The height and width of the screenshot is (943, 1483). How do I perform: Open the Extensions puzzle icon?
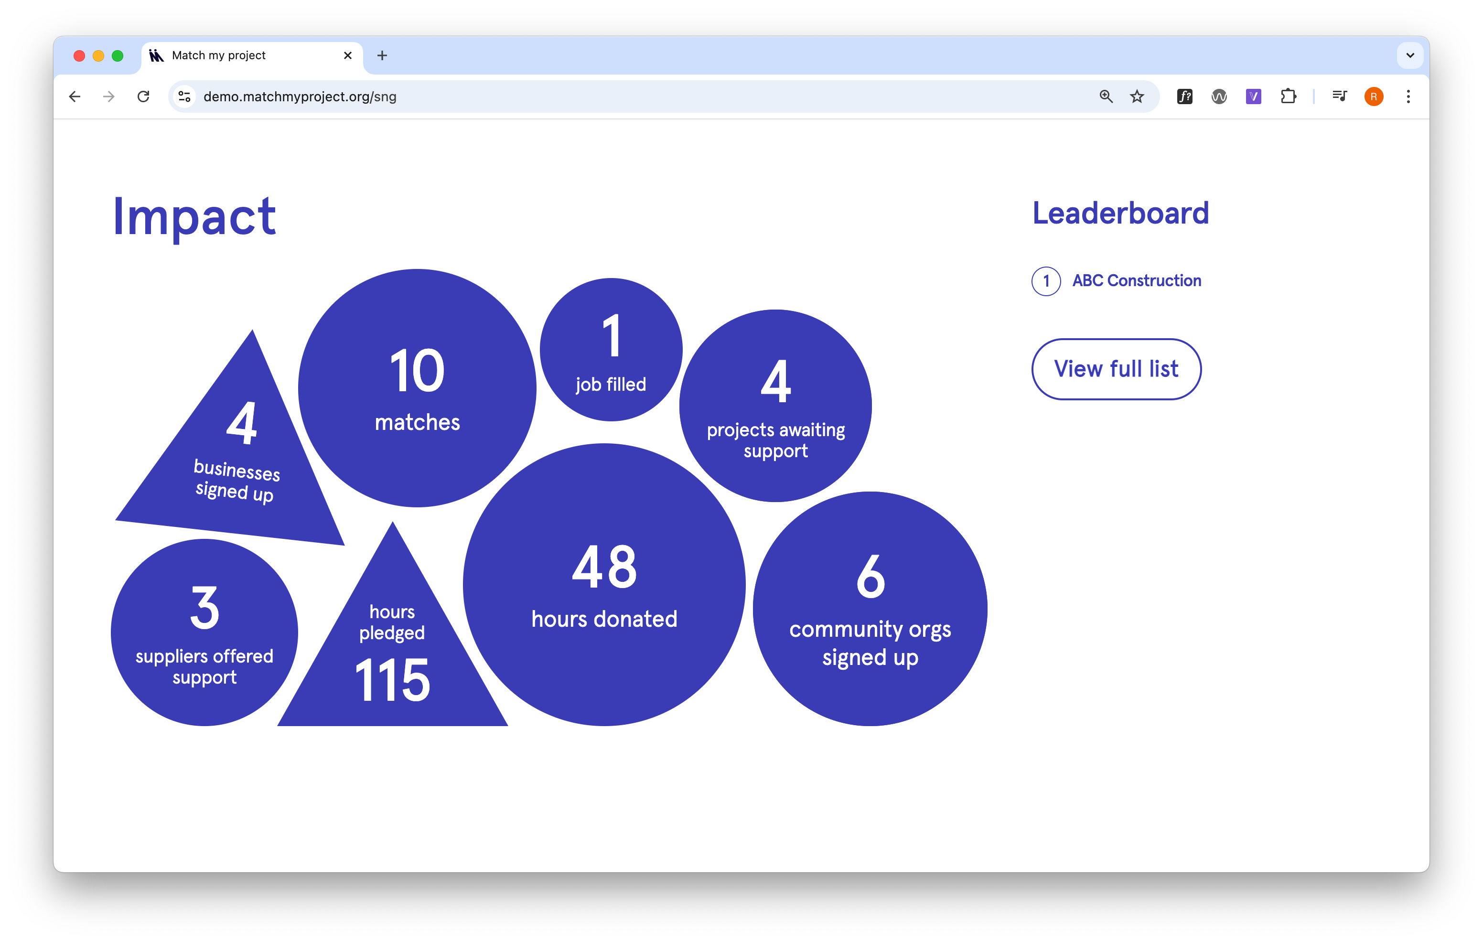point(1289,96)
